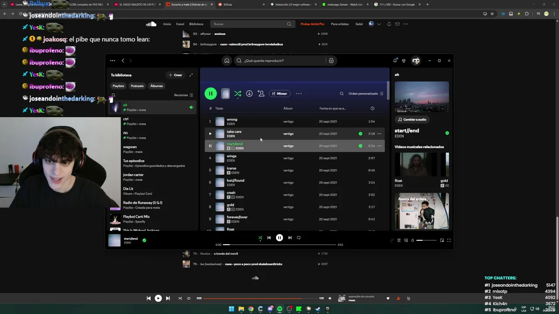Toggle saved checkmark on start//end row

pyautogui.click(x=360, y=146)
